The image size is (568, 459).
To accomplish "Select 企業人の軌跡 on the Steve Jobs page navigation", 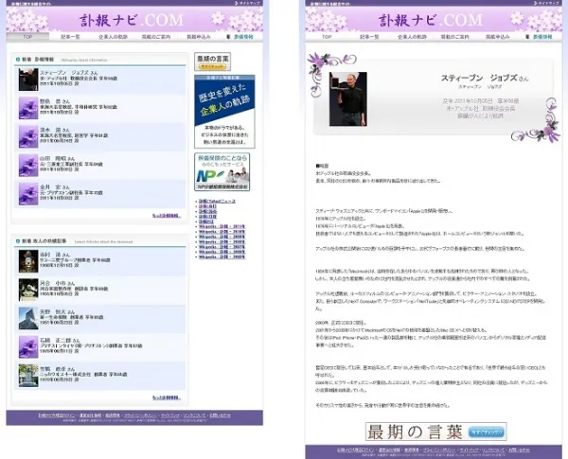I will click(412, 37).
